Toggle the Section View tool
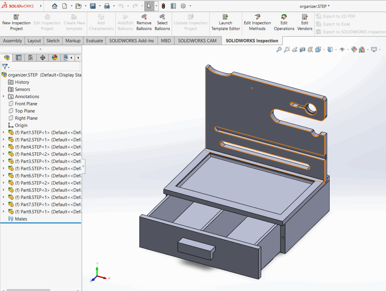The image size is (386, 291). pyautogui.click(x=303, y=50)
